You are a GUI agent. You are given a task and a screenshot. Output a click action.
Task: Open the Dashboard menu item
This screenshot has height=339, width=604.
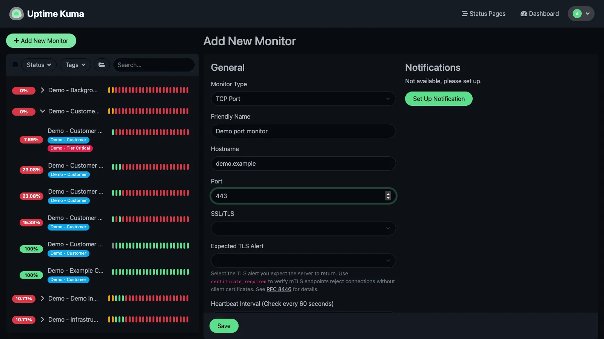[x=539, y=14]
